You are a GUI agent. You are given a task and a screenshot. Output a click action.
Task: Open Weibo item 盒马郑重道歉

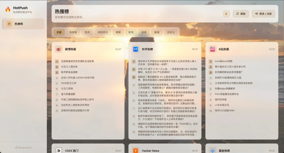68,94
